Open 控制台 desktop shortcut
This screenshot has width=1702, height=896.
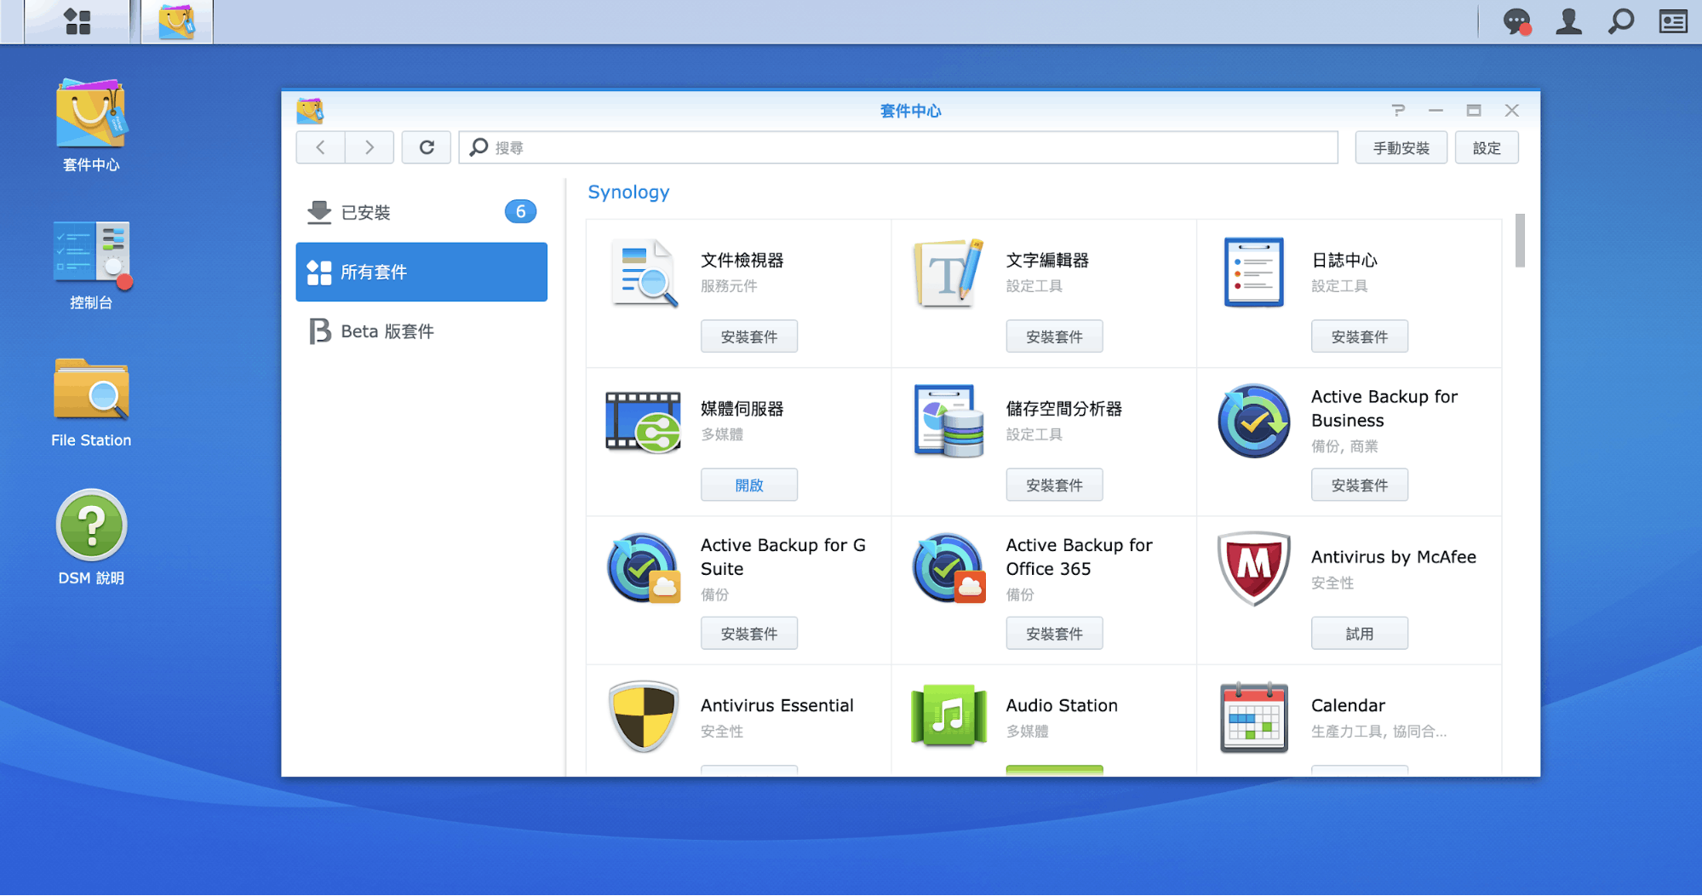[x=91, y=265]
